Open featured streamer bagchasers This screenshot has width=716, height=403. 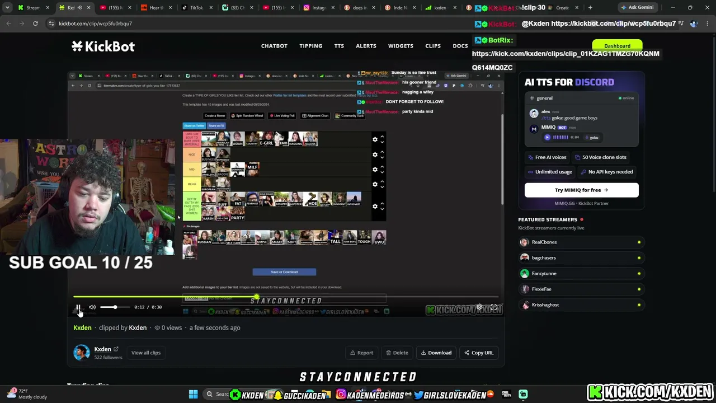pyautogui.click(x=581, y=258)
